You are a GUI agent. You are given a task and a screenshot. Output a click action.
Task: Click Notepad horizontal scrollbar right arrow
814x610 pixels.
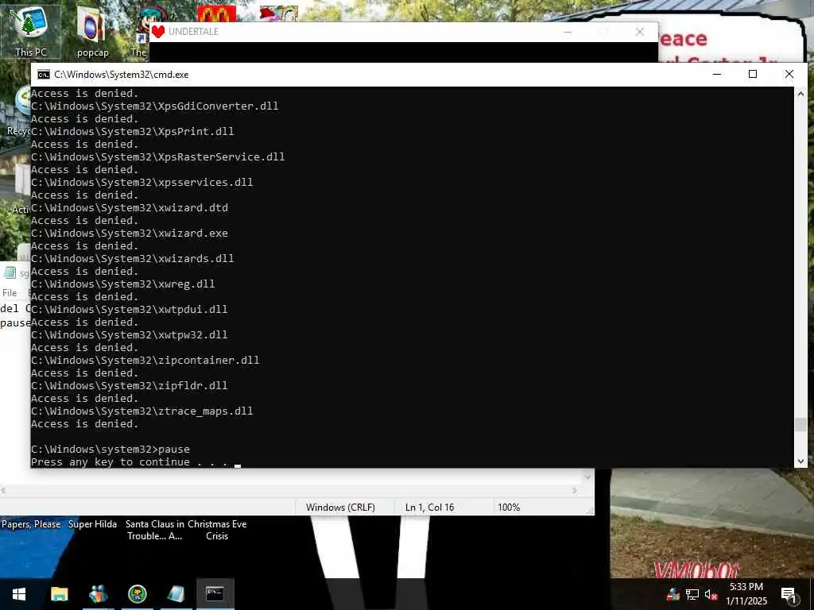(574, 490)
